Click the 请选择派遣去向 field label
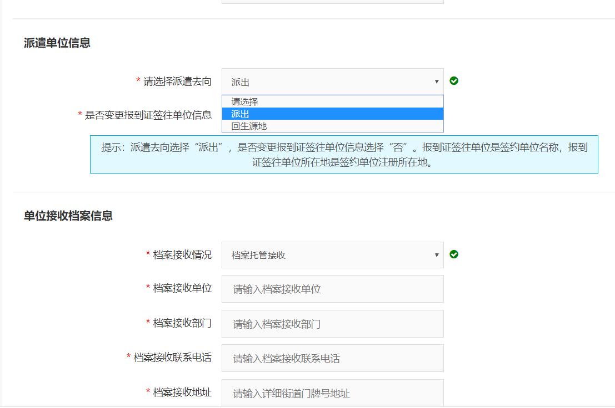Screen dimensions: 615x408 click(177, 81)
